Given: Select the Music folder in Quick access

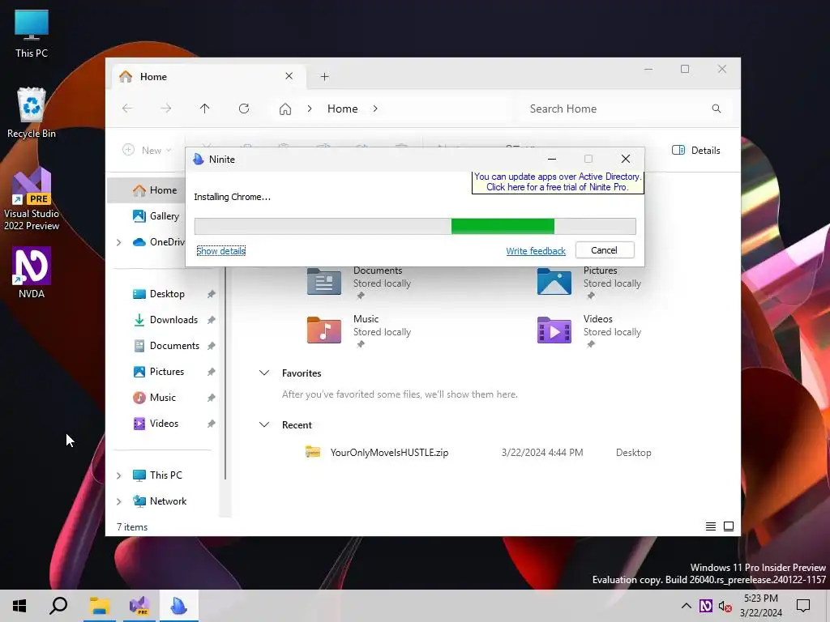Looking at the screenshot, I should click(359, 331).
